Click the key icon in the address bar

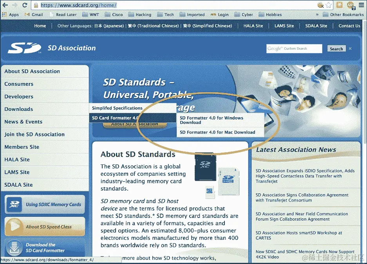(x=320, y=5)
